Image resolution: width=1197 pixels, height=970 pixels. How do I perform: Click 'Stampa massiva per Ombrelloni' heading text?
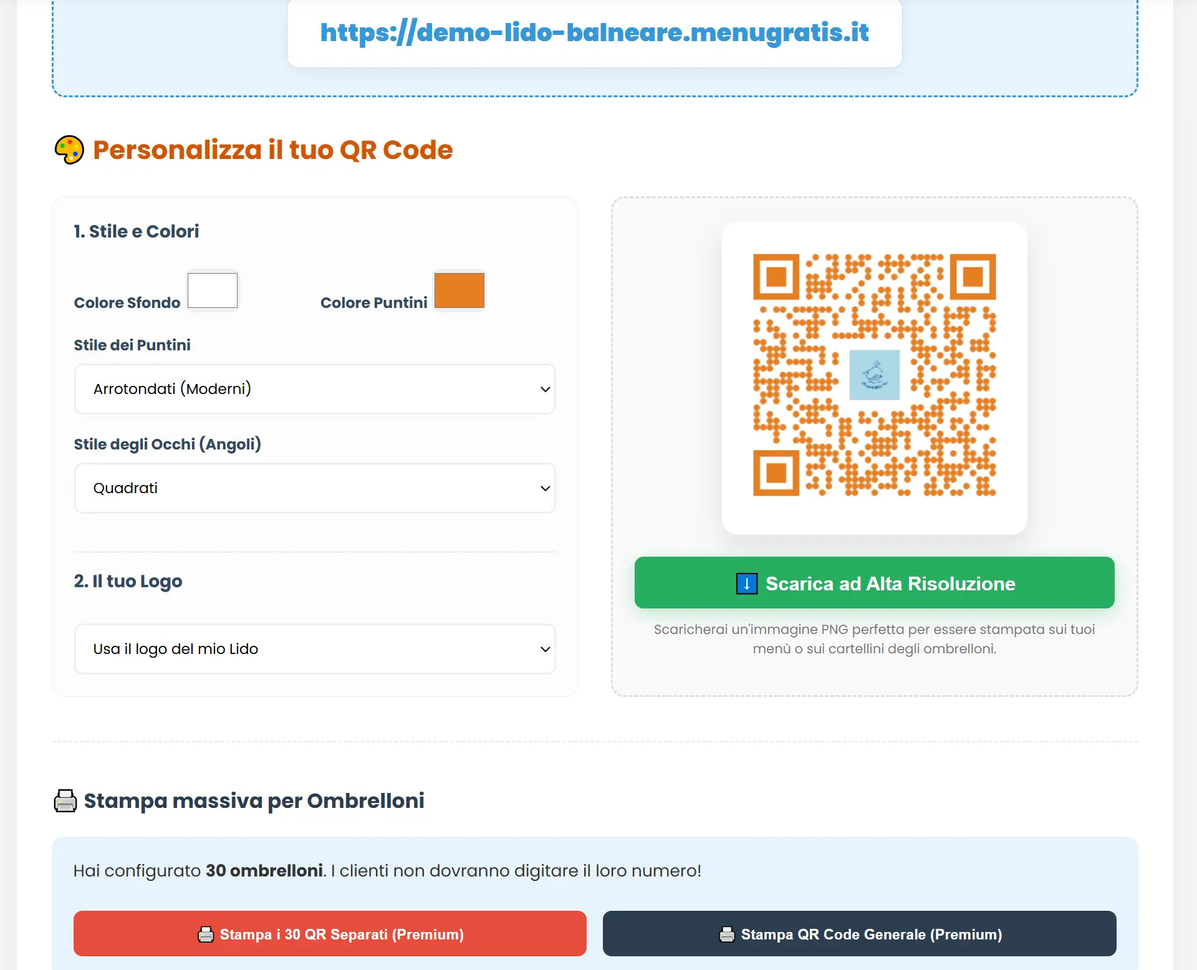pos(254,800)
